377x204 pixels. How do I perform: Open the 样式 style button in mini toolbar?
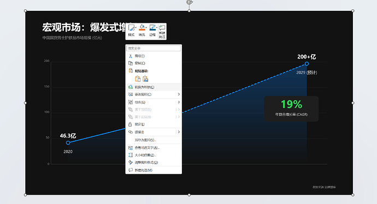(x=131, y=31)
